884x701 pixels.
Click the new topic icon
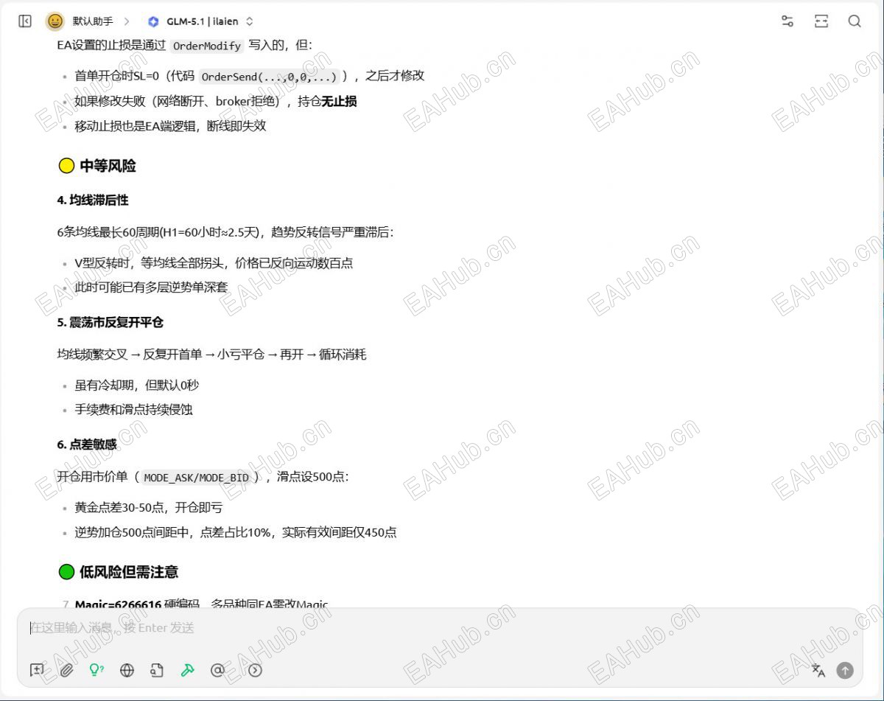37,670
